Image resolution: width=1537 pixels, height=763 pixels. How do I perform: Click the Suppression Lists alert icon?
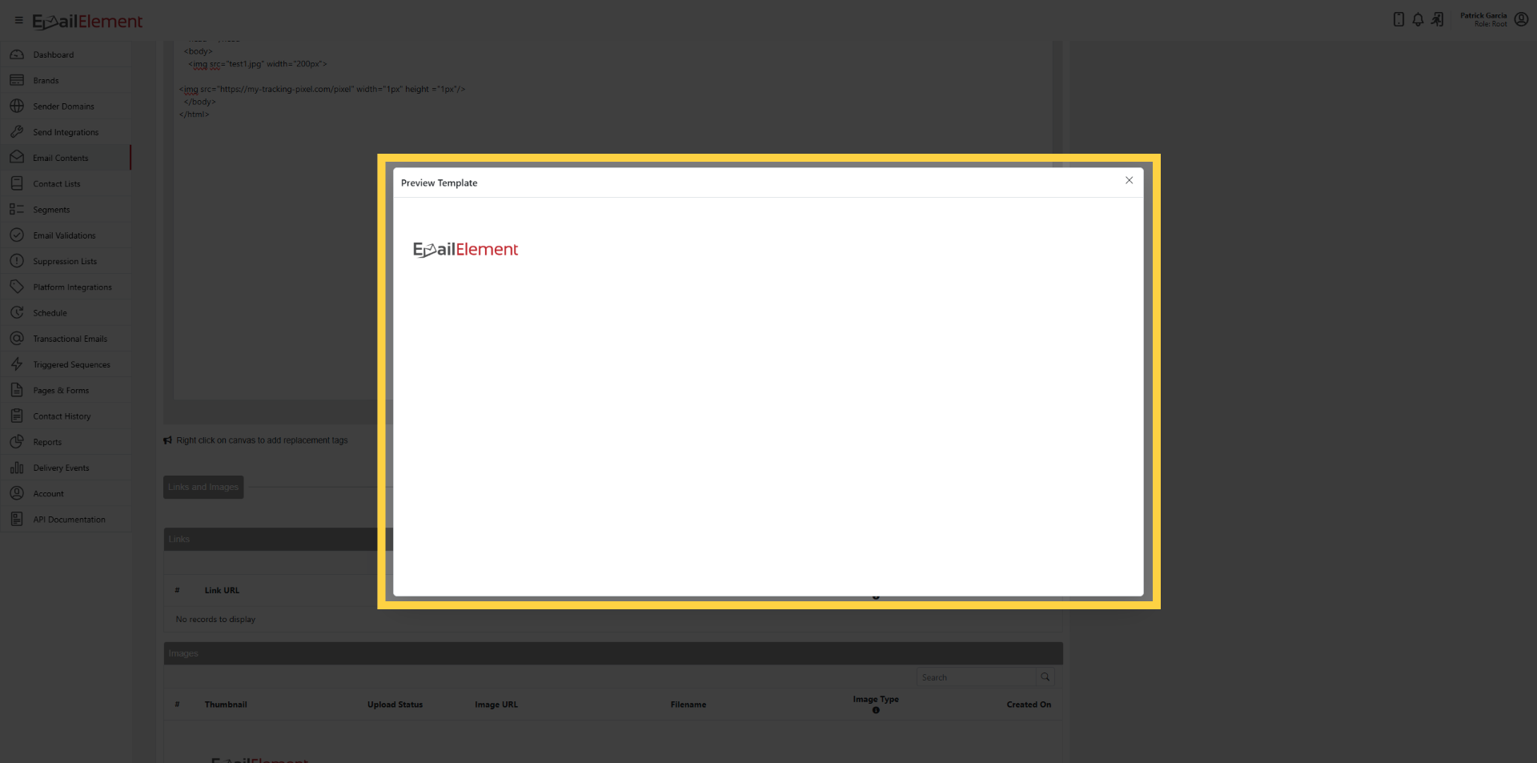point(17,261)
